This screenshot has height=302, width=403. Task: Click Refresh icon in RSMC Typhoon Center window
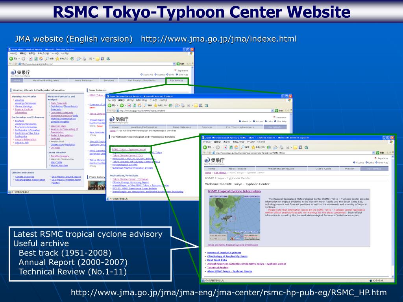231,147
